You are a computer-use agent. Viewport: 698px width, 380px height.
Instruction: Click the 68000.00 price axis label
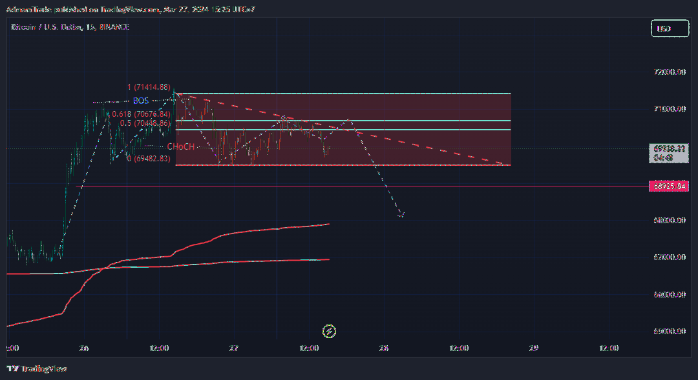coord(670,220)
